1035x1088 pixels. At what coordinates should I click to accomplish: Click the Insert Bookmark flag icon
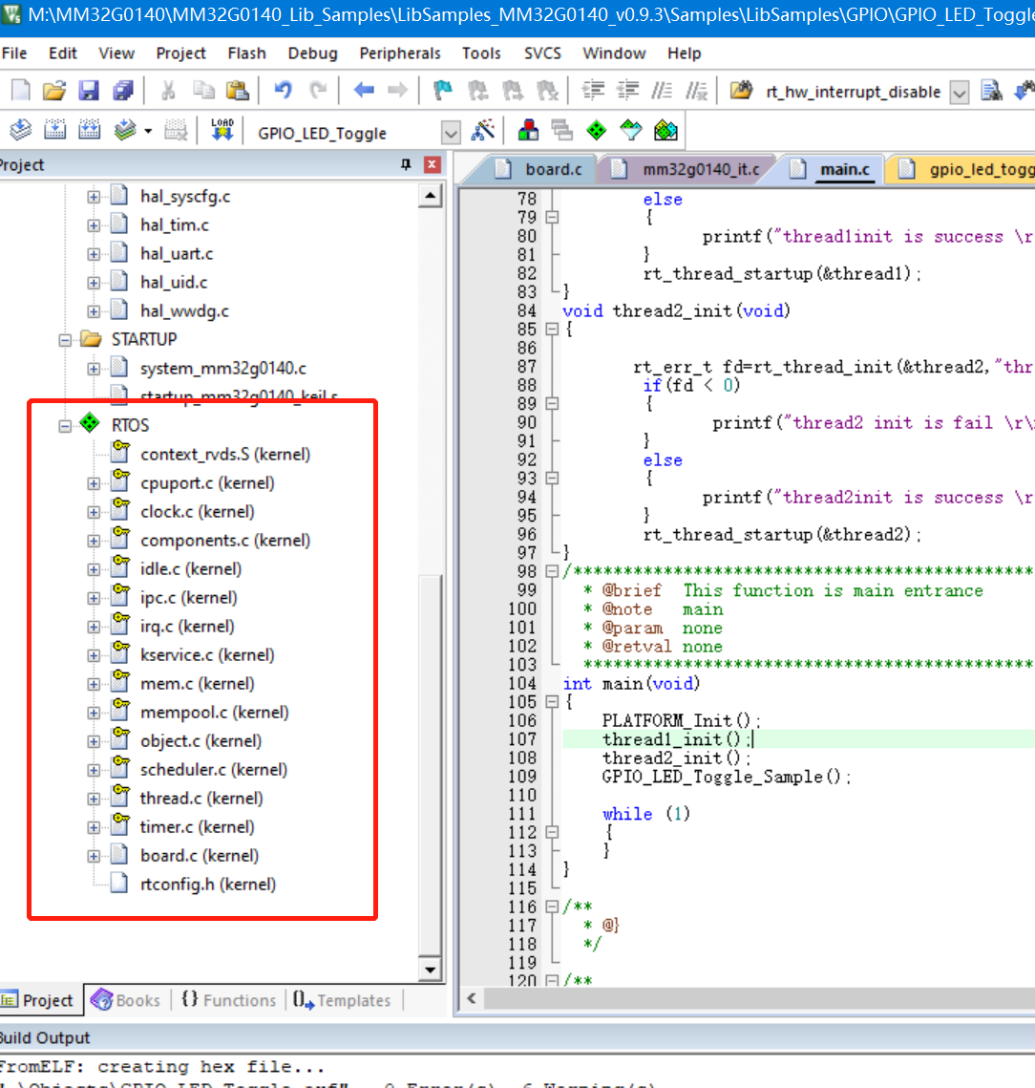click(442, 91)
